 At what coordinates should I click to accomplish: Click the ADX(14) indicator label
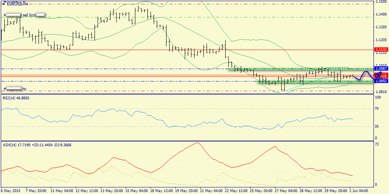pos(37,145)
